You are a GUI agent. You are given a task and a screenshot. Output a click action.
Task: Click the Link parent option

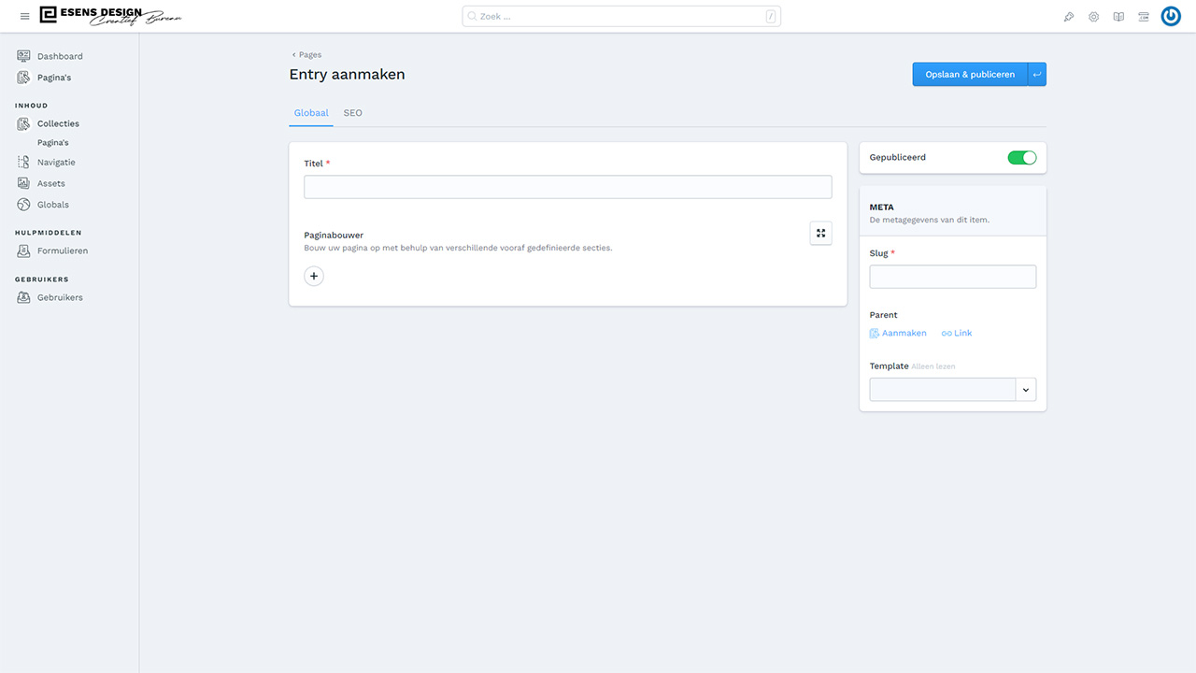[958, 334]
